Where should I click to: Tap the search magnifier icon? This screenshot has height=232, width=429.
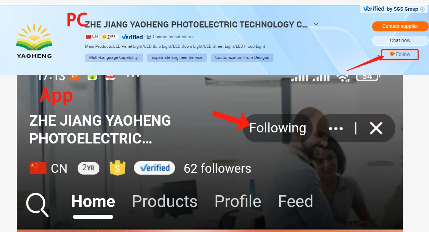pos(38,205)
